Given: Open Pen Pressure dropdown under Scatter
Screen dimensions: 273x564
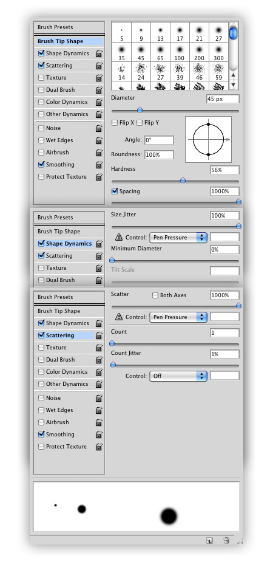Looking at the screenshot, I should pos(178,317).
